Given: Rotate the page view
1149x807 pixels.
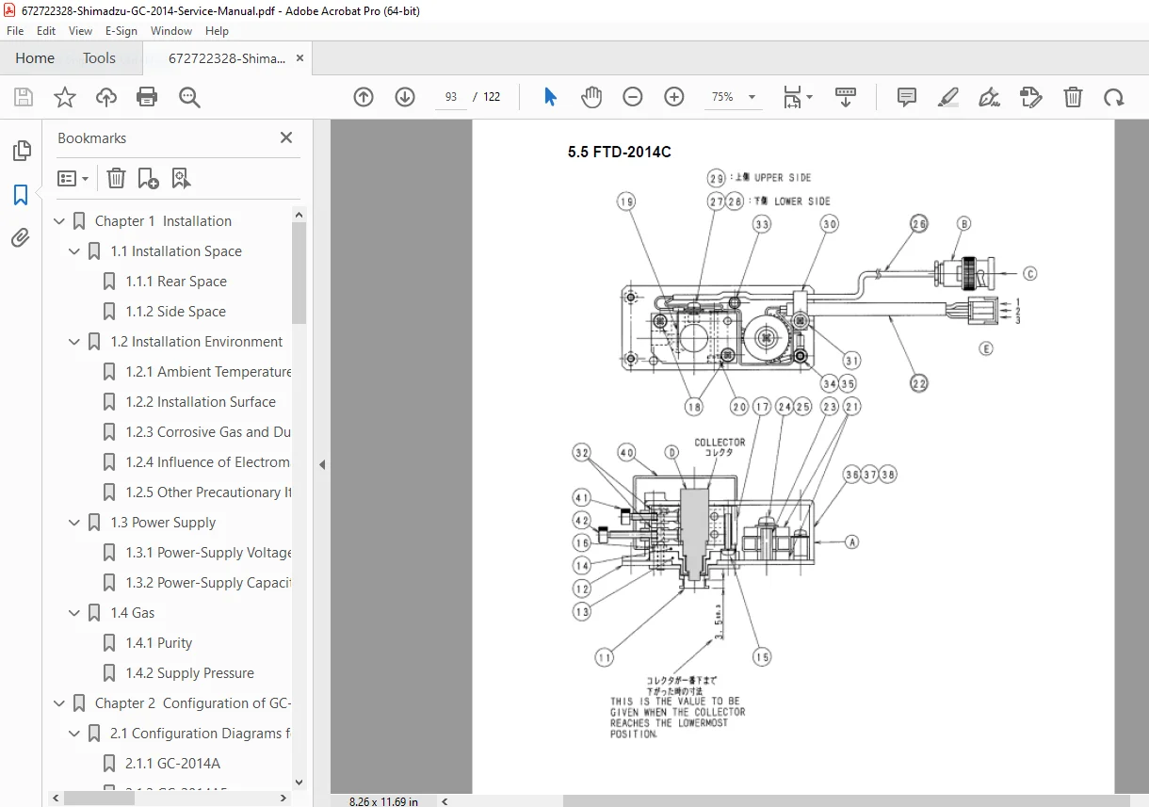Looking at the screenshot, I should pyautogui.click(x=1114, y=97).
